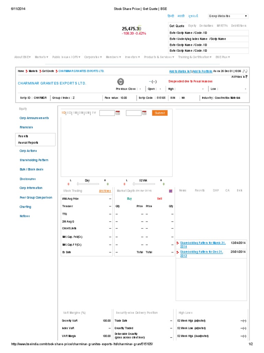Switch to the Debt/Others tab
This screenshot has width=264, height=353.
(x=239, y=26)
